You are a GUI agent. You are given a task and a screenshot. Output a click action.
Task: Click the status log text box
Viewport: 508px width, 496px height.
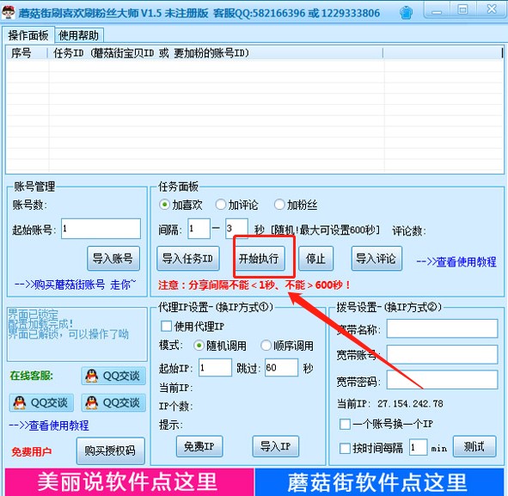click(x=77, y=334)
